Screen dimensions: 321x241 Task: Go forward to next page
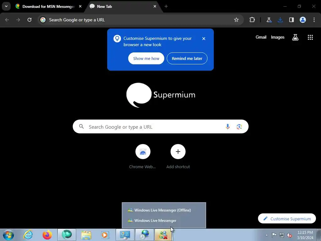click(x=18, y=20)
